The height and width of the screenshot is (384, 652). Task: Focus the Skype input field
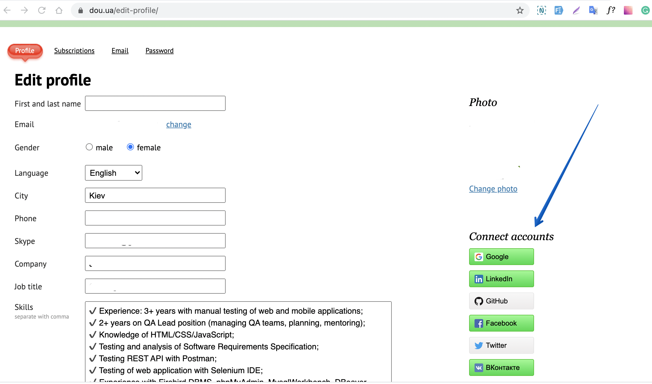(x=155, y=241)
